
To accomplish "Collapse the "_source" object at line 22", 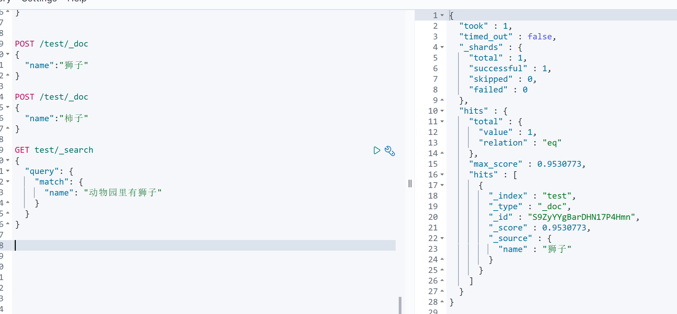I will (x=442, y=238).
